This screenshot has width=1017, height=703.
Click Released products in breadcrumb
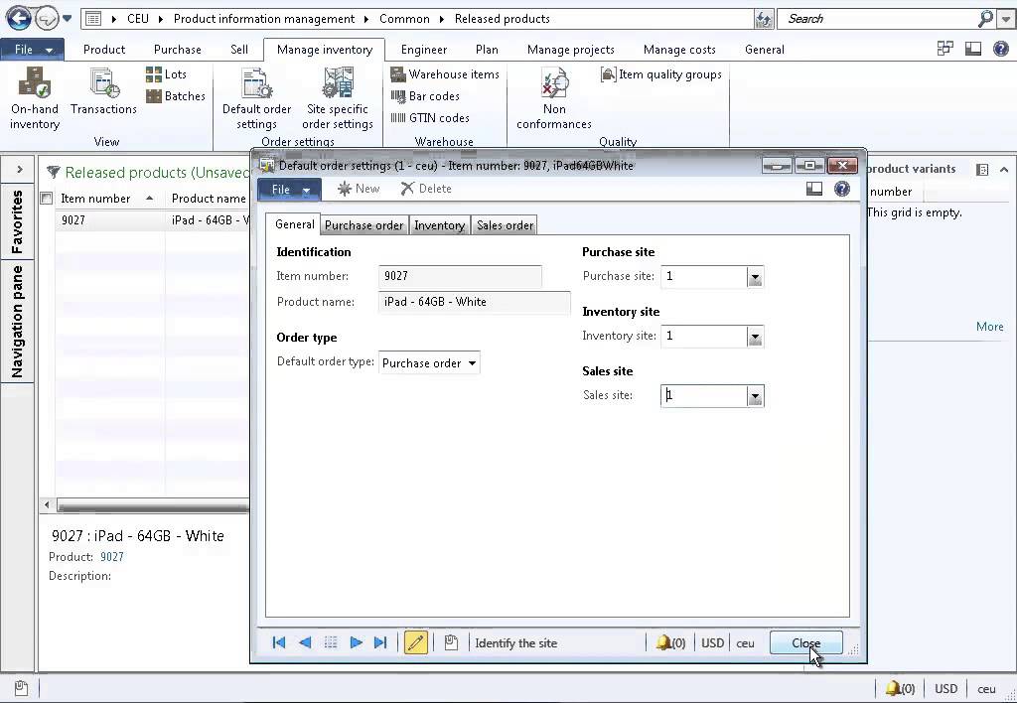click(x=502, y=19)
